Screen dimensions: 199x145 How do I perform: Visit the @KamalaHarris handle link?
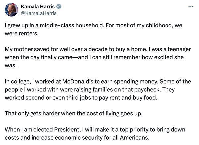pyautogui.click(x=38, y=13)
